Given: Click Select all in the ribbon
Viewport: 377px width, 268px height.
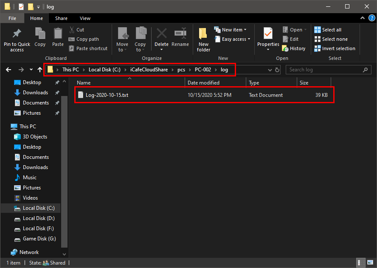Looking at the screenshot, I should tap(328, 30).
